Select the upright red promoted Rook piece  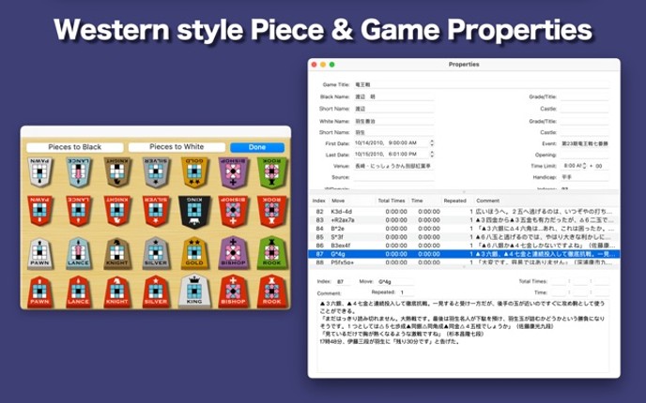tap(272, 291)
